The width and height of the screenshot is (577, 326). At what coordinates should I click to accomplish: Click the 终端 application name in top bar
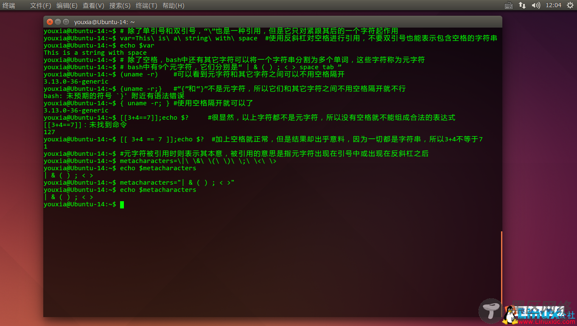click(9, 6)
